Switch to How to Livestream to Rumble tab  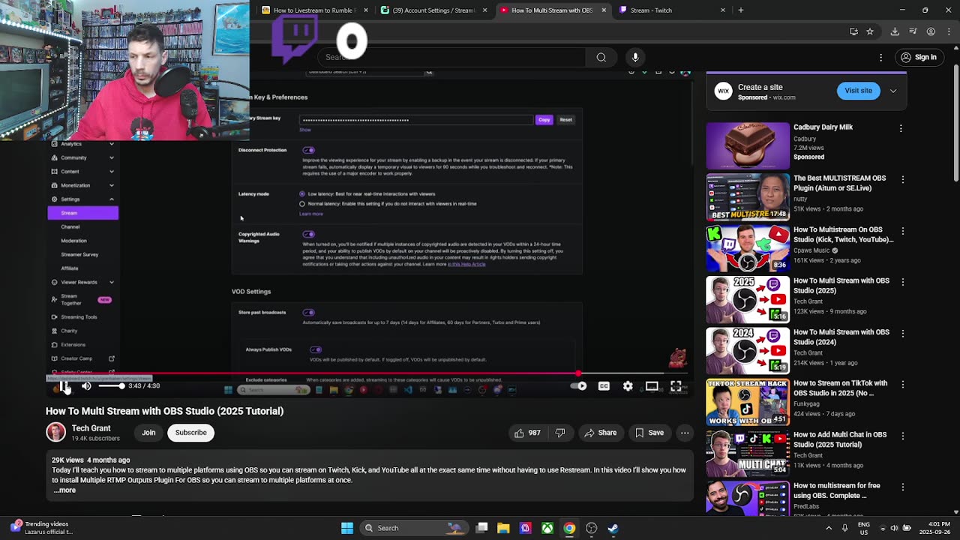click(314, 10)
